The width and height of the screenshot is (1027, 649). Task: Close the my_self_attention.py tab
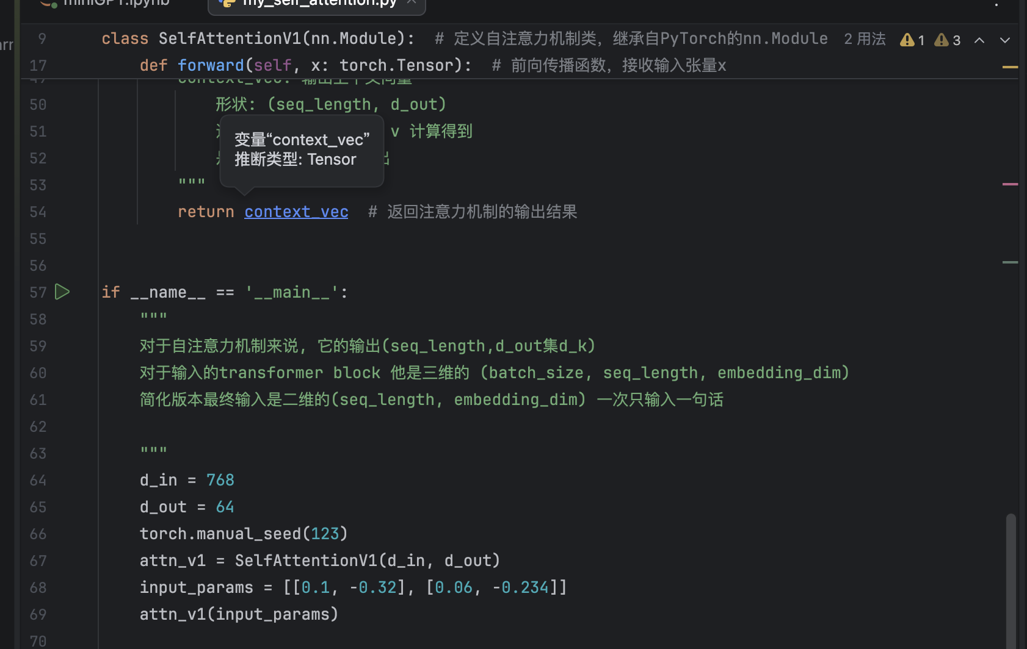pyautogui.click(x=412, y=2)
